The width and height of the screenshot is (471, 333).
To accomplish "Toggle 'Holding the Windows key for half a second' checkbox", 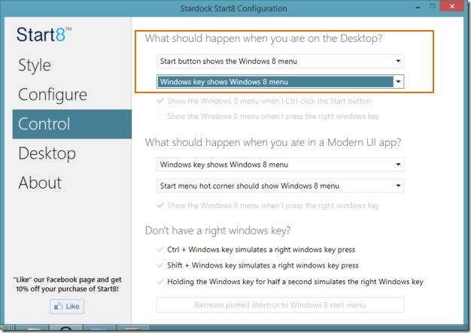I will click(x=160, y=281).
